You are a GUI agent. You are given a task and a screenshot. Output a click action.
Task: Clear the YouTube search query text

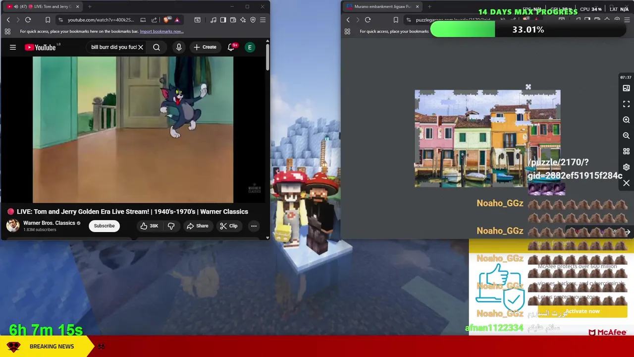pos(141,47)
